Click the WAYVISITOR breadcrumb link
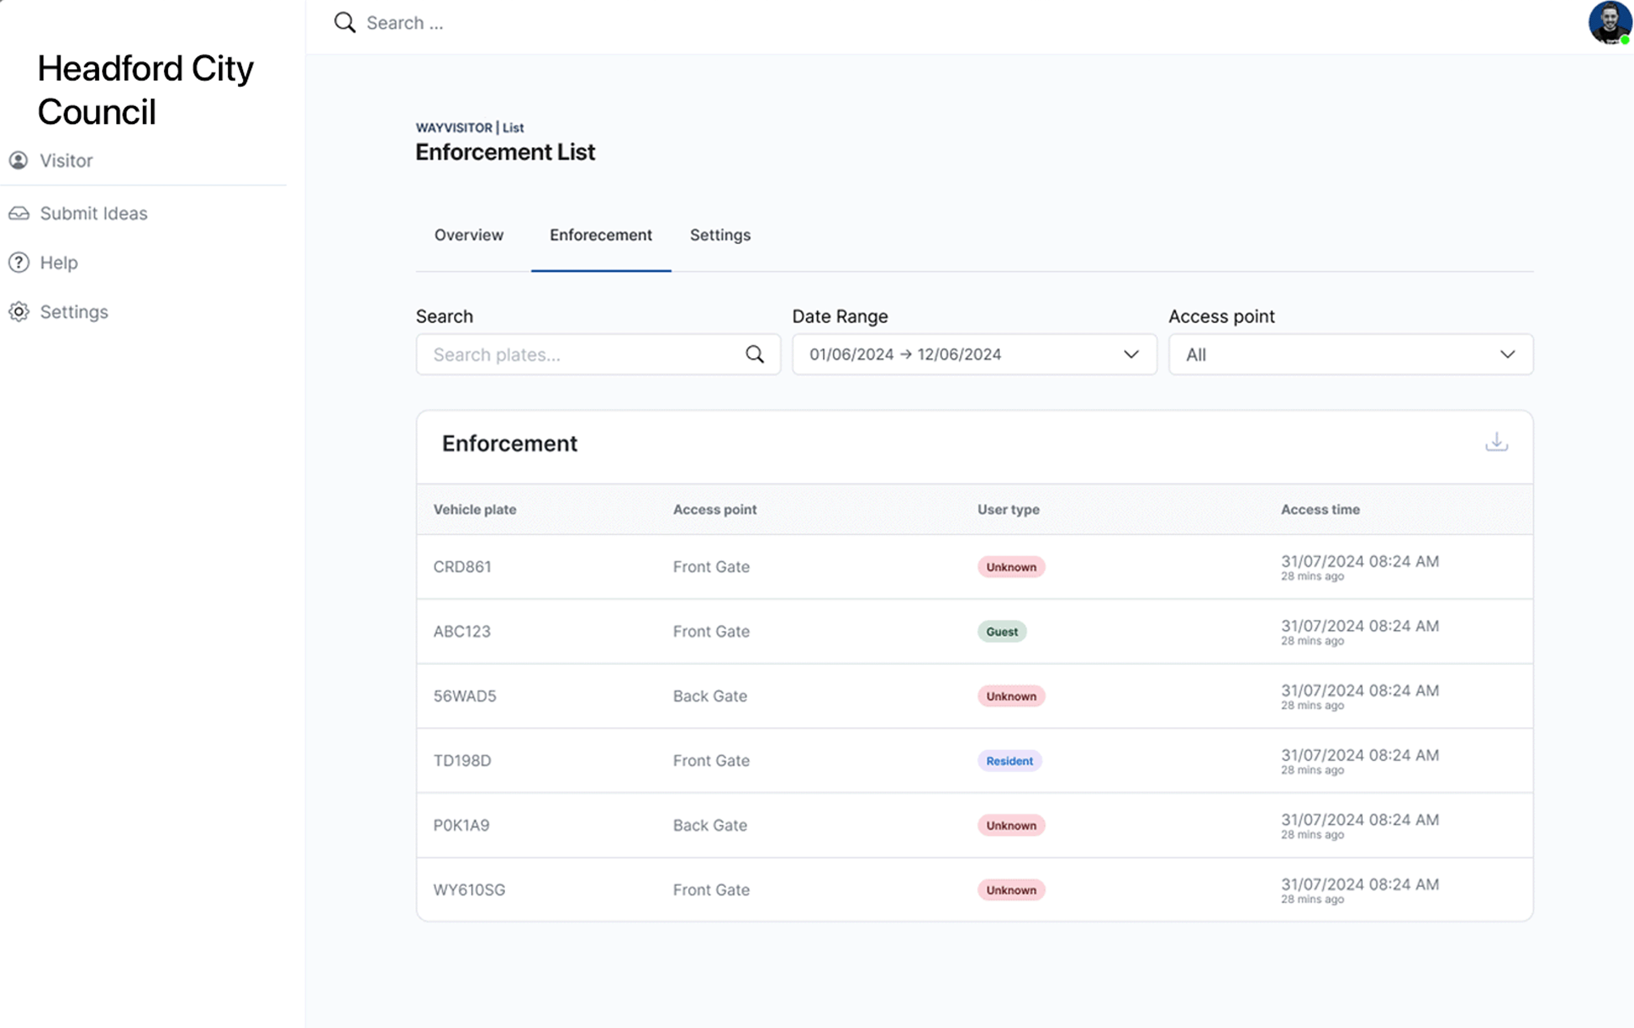The width and height of the screenshot is (1634, 1028). point(454,127)
